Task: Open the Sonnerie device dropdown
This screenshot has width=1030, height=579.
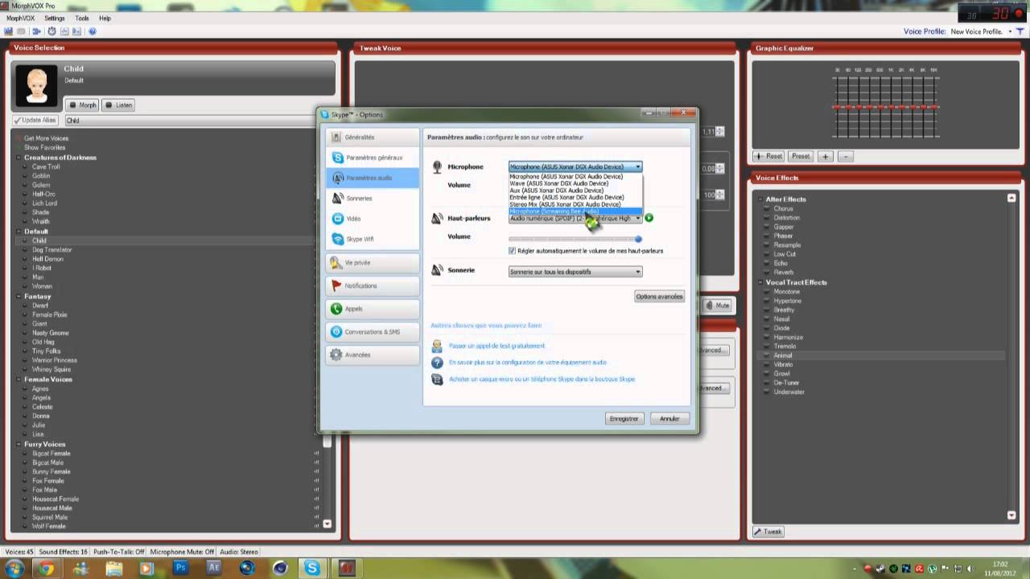Action: 575,272
